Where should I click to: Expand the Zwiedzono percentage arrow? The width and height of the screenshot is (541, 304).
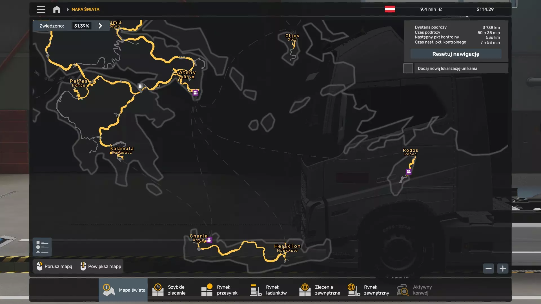100,26
